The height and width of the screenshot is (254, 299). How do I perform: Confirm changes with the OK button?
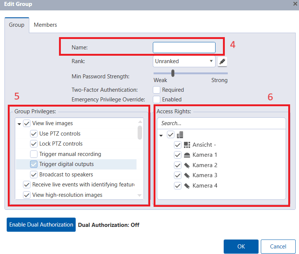241,246
